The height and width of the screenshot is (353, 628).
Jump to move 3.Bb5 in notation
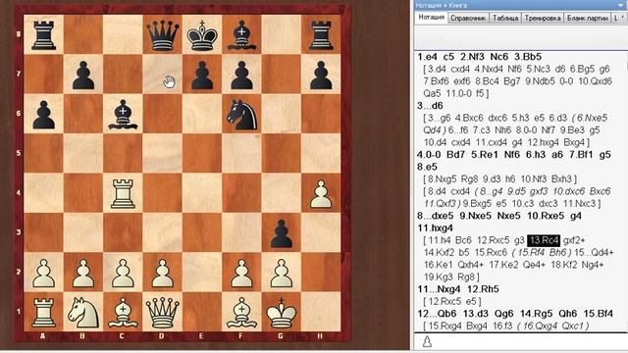[528, 57]
